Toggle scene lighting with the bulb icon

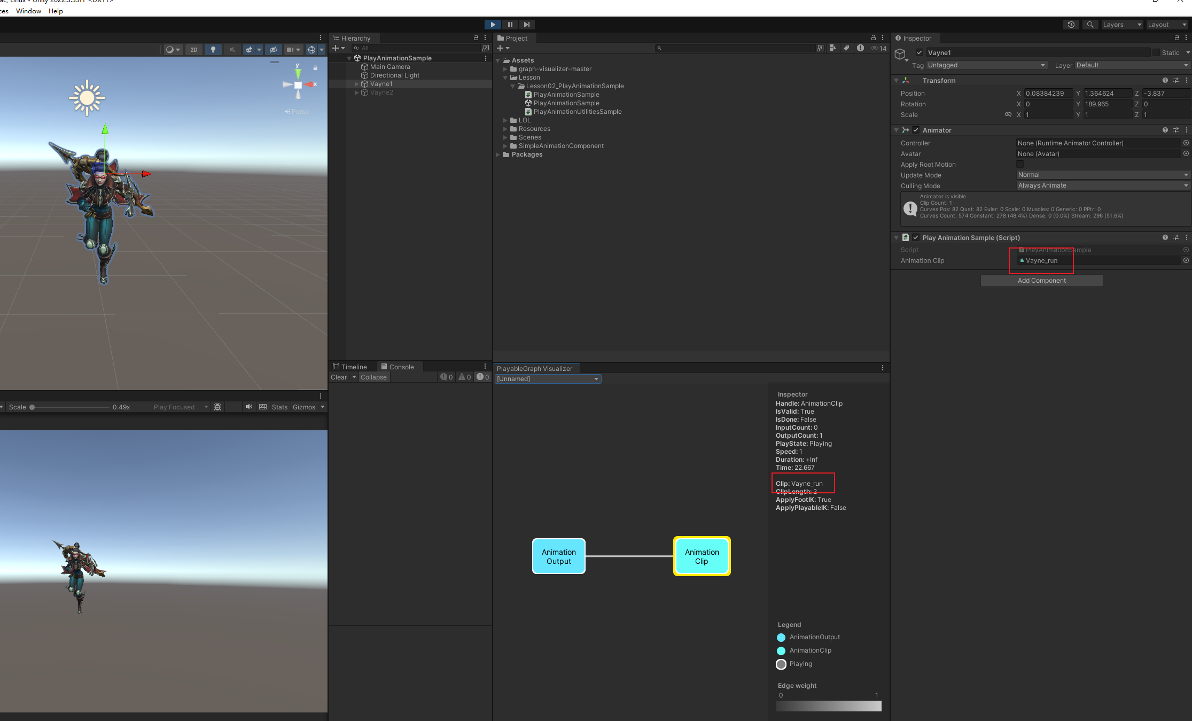[213, 50]
